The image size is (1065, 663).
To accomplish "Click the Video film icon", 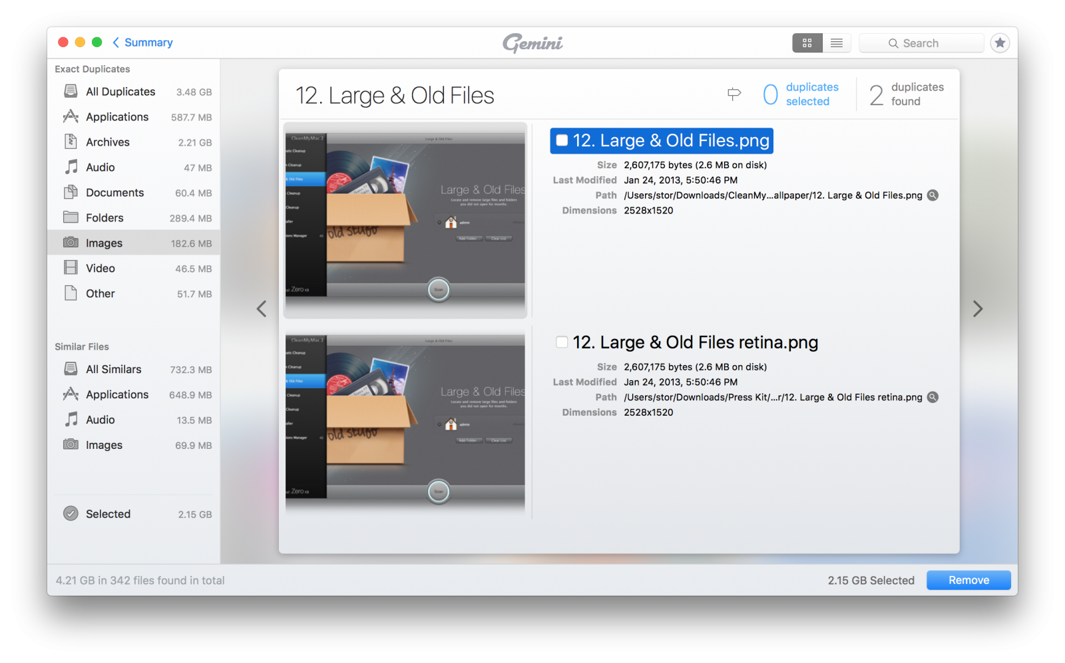I will [71, 268].
